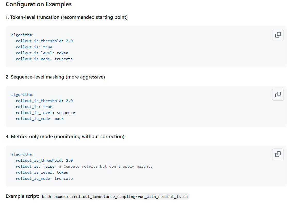Click 'algorithm:' in the first code block

22,35
